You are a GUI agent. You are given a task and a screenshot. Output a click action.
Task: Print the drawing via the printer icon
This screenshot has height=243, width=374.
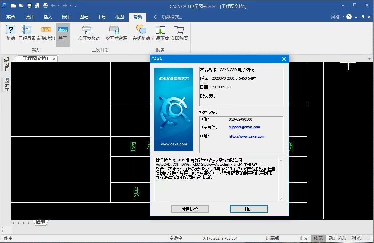click(45, 5)
